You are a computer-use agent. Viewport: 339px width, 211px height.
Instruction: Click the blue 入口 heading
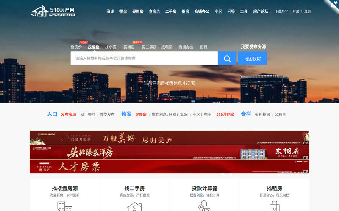pos(52,114)
